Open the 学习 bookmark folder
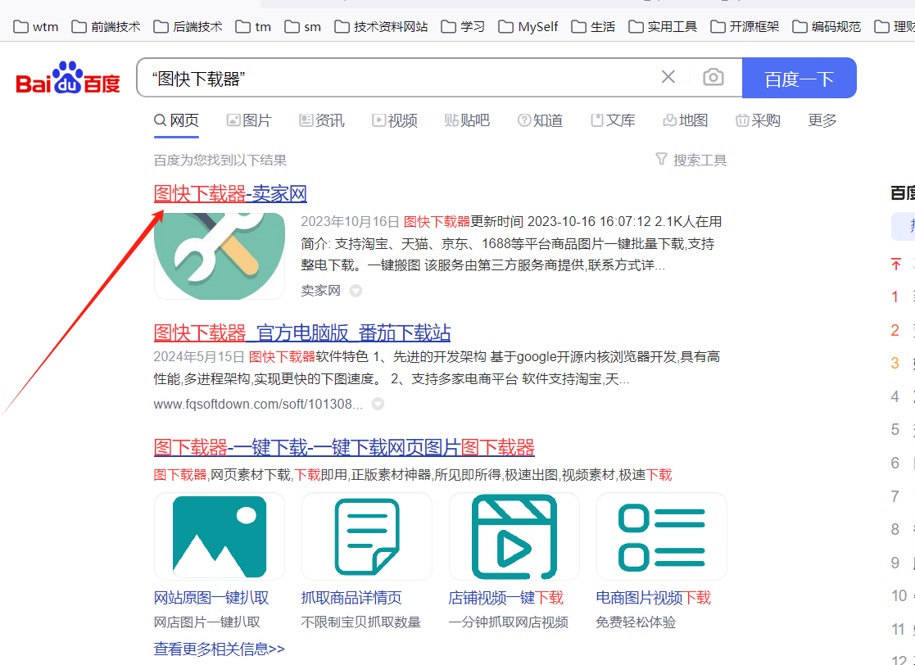The image size is (915, 665). [463, 27]
